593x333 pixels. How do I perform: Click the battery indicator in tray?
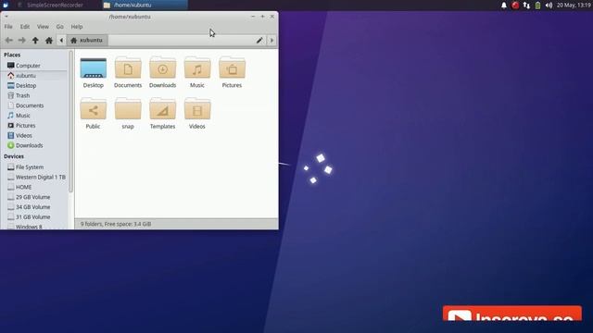coord(537,6)
